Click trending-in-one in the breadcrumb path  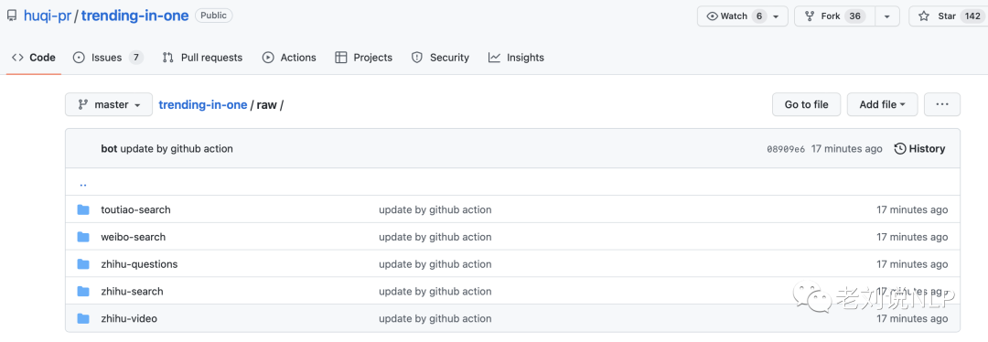click(203, 104)
